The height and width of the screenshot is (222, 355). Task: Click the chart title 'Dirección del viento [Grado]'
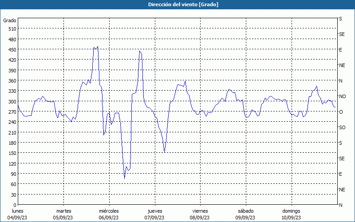(x=183, y=4)
